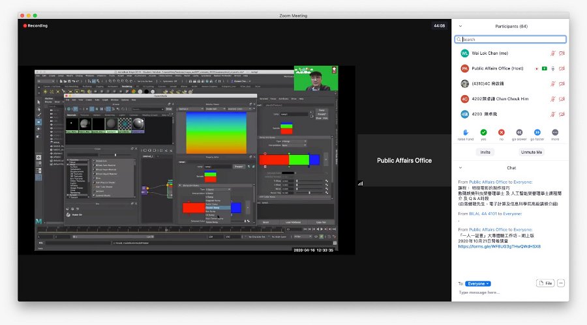The height and width of the screenshot is (325, 587).
Task: Toggle camera icon for Wai Lok Chan
Action: pos(562,53)
